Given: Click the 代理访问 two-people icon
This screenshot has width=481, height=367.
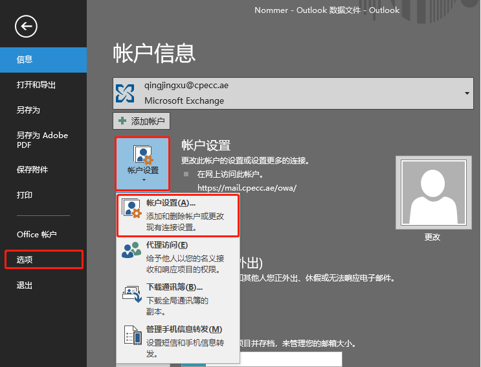Looking at the screenshot, I should (131, 250).
